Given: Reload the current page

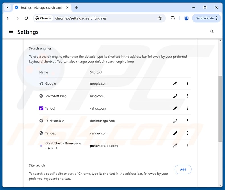Looking at the screenshot, I should 26,18.
